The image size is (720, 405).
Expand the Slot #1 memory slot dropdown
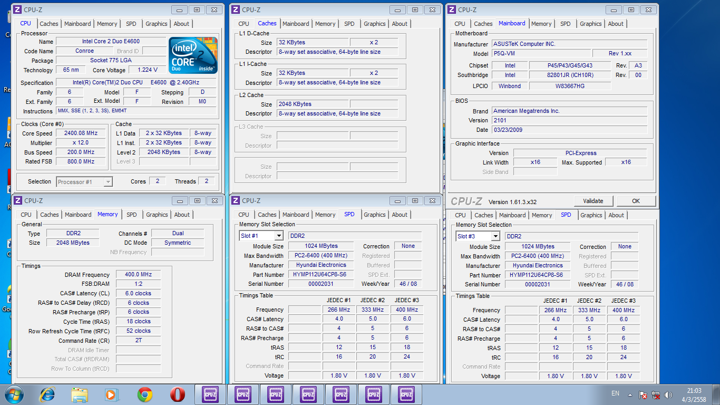pos(279,236)
